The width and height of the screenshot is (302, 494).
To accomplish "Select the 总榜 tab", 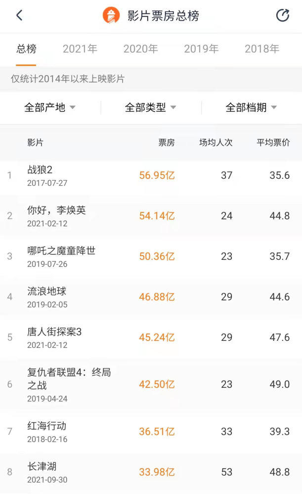I will point(26,49).
